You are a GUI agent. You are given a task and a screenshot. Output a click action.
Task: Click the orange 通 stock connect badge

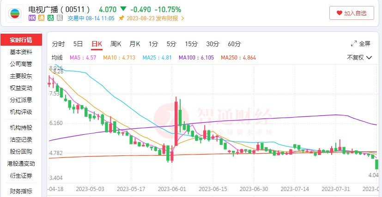click(41, 18)
